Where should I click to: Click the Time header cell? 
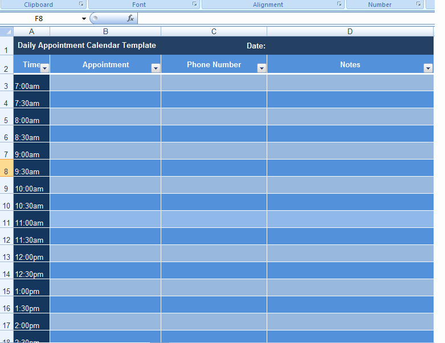coord(32,64)
